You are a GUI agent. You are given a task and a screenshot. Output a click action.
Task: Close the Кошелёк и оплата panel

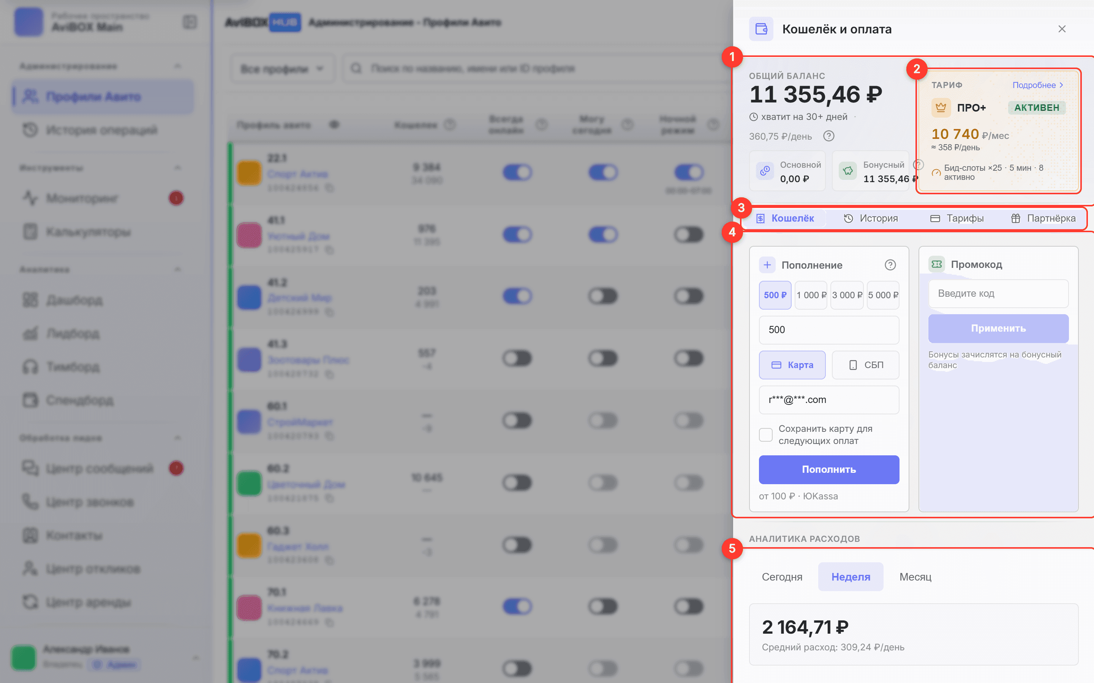click(1062, 29)
